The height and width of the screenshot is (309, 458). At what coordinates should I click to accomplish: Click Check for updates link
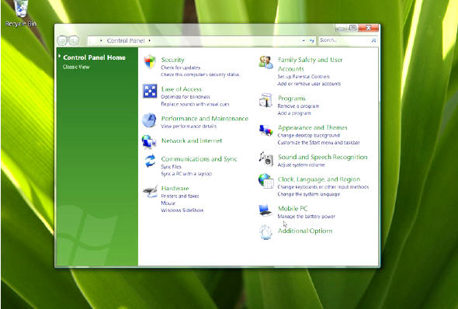181,68
